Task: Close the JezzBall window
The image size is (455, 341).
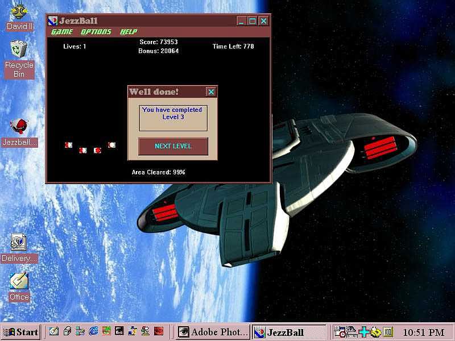Action: [x=263, y=21]
